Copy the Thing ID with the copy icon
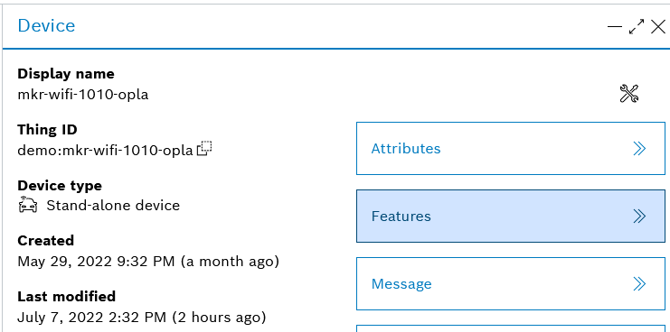Viewport: 670px width, 332px height. coord(204,148)
